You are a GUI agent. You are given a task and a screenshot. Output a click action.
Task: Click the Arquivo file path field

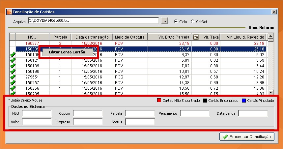click(x=94, y=21)
